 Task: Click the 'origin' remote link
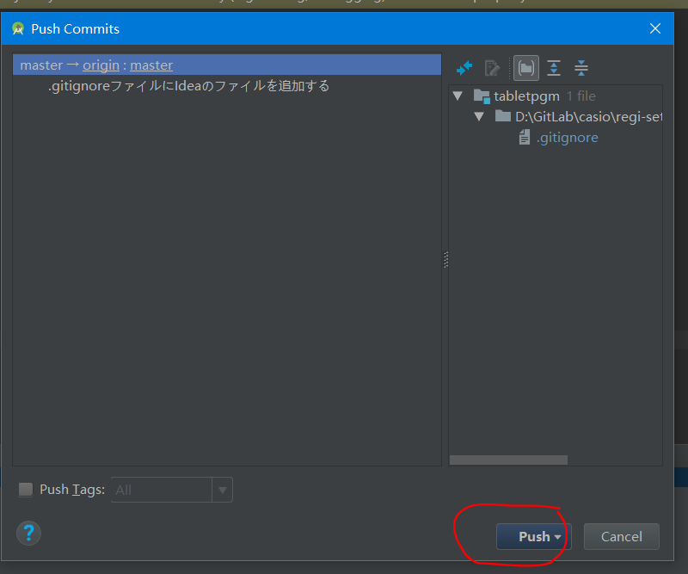pos(101,65)
